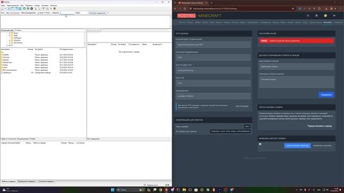Switch to Неудавшиеся передачи tab
Image resolution: width=344 pixels, height=193 pixels.
pyautogui.click(x=26, y=181)
